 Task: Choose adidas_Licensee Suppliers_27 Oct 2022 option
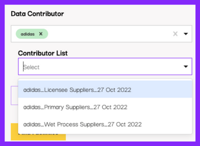tap(77, 90)
